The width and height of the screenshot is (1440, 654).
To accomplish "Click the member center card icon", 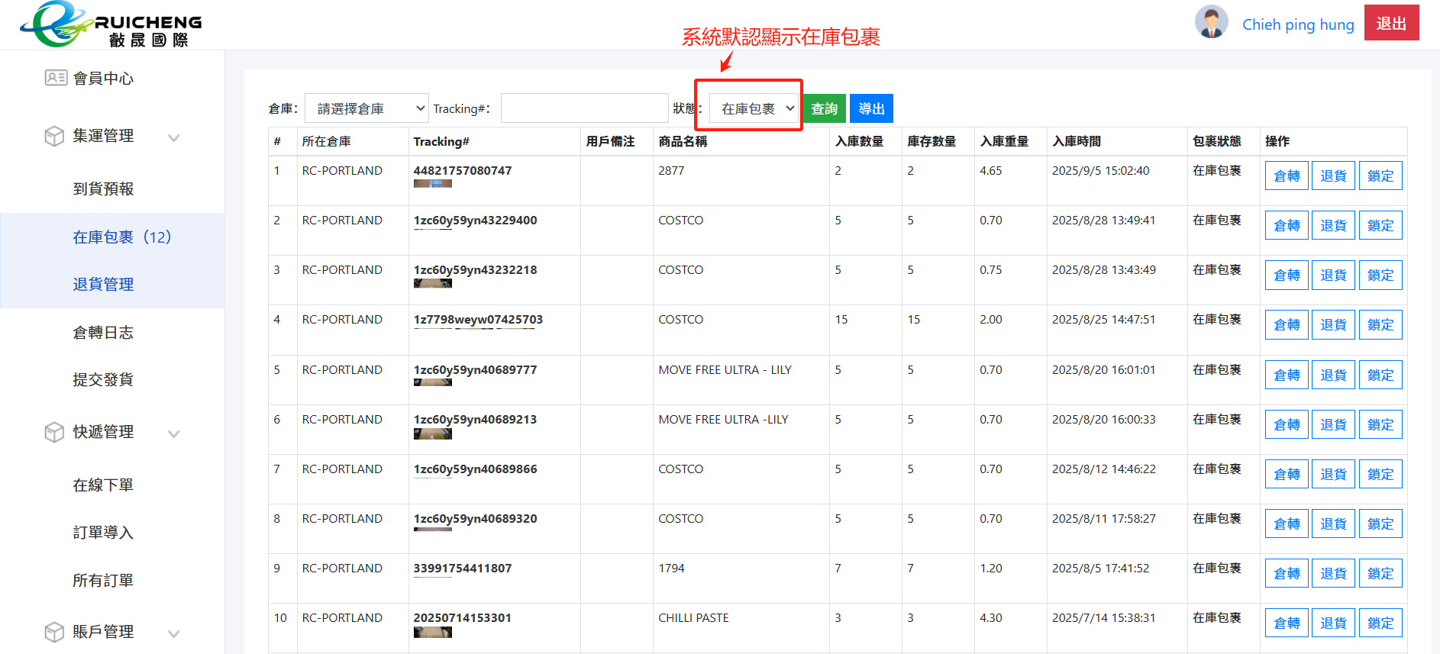I will click(x=56, y=78).
